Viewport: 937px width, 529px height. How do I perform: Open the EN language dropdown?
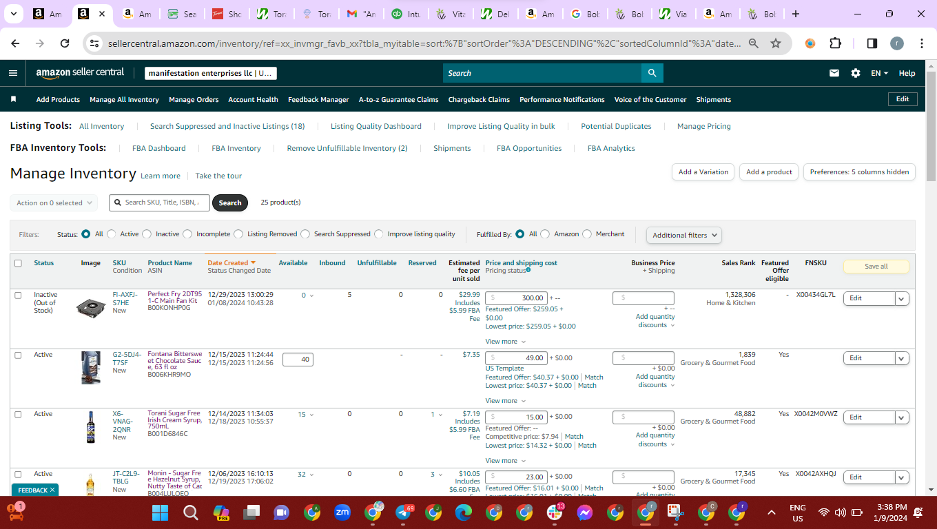(x=879, y=73)
